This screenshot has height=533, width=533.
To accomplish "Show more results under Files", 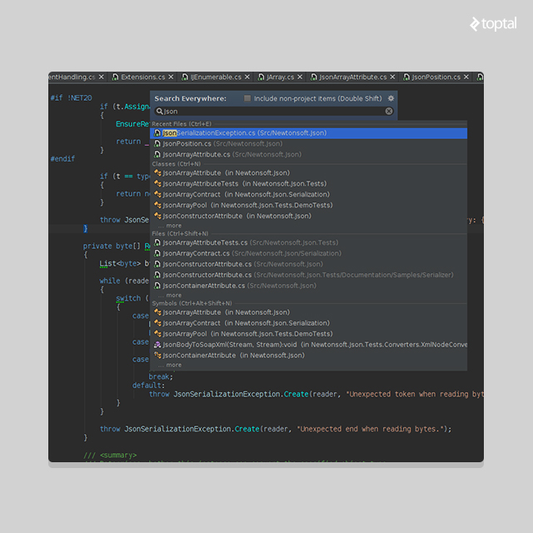I will coord(170,296).
